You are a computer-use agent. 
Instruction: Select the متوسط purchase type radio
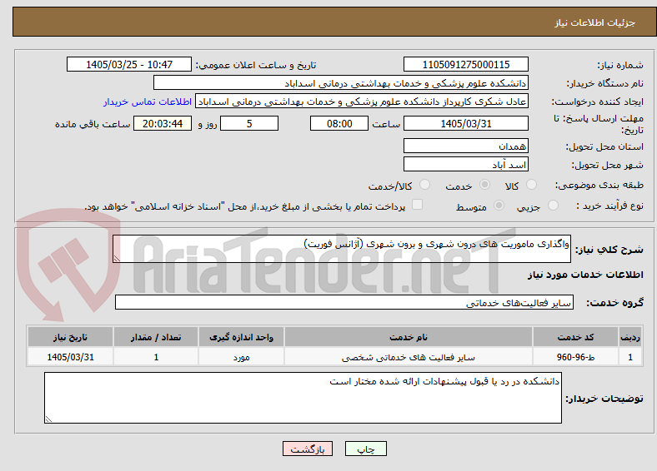[499, 205]
